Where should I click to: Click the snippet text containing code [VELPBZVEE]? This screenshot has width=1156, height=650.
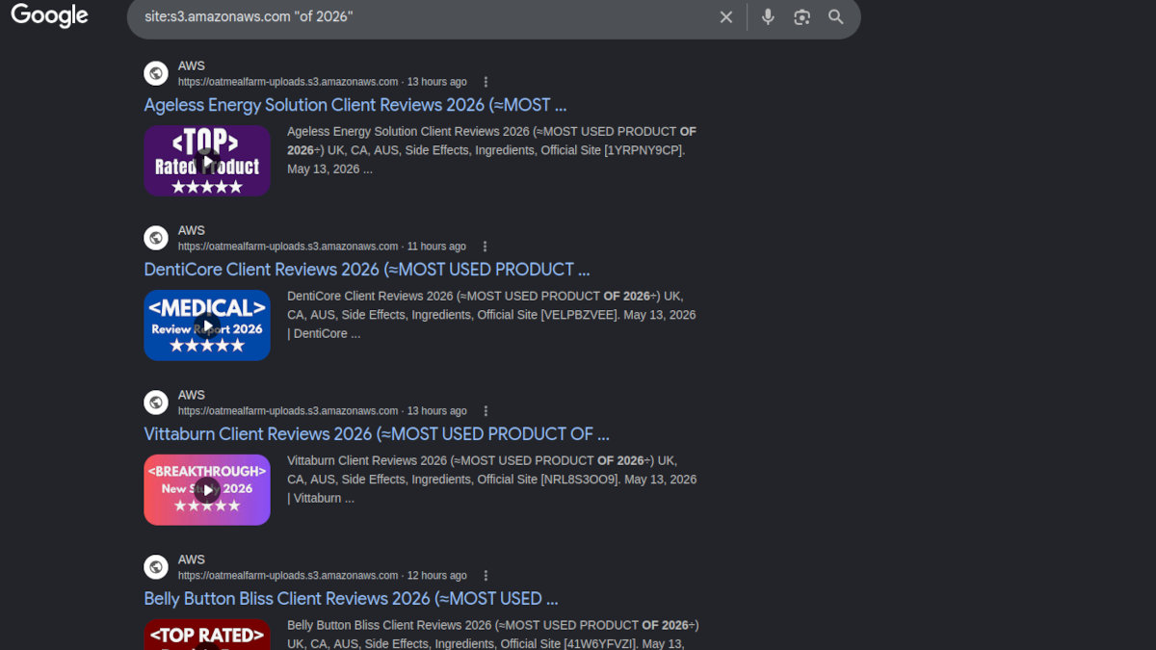point(491,315)
